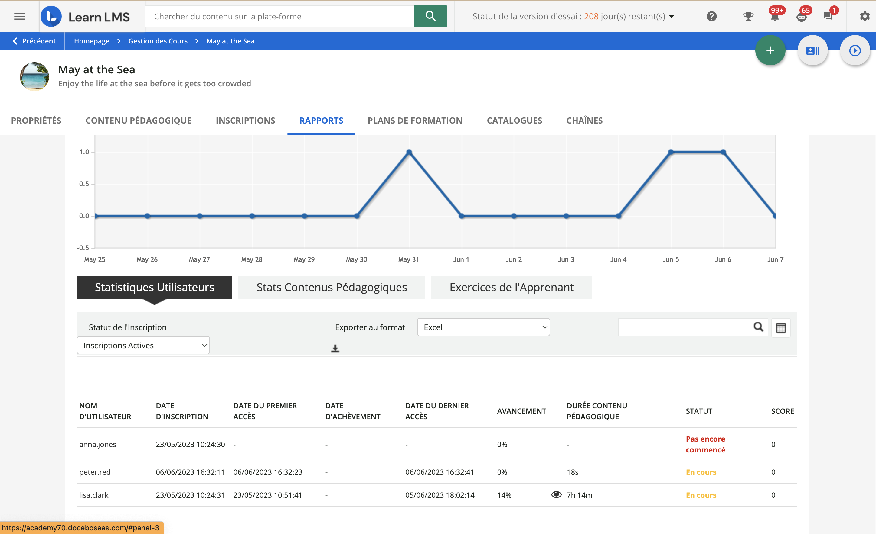The image size is (876, 534).
Task: Click the round play course button
Action: point(855,50)
